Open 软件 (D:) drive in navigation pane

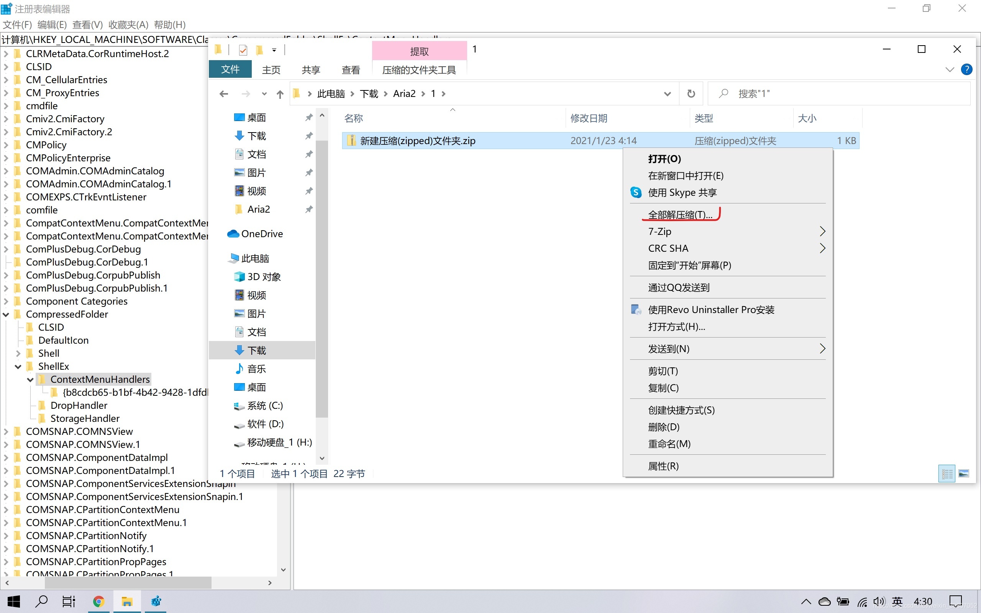(259, 424)
